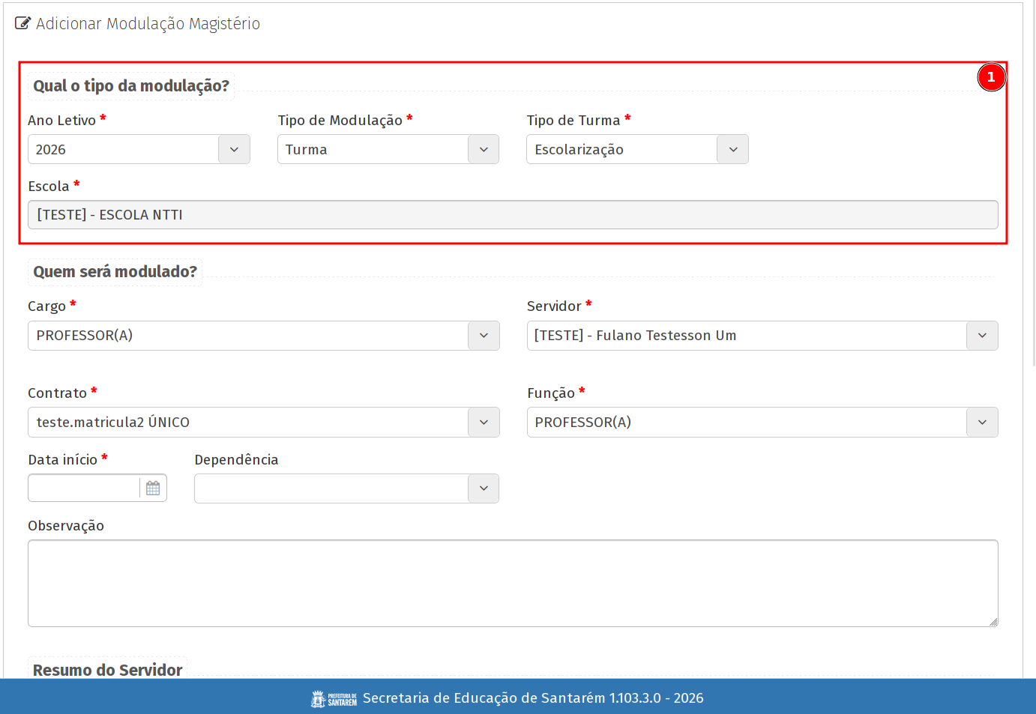Expand the Cargo dropdown arrow
The height and width of the screenshot is (714, 1036).
pos(484,336)
